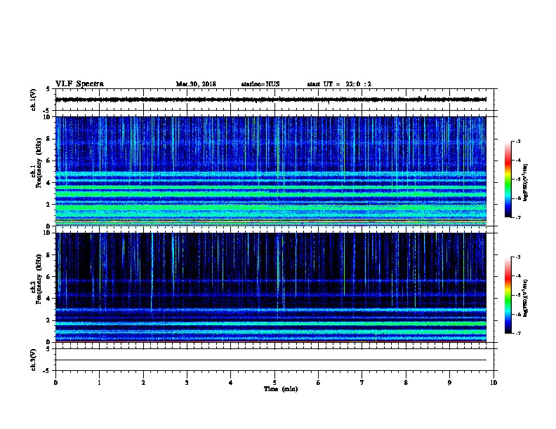The height and width of the screenshot is (429, 556).
Task: Click the ch.2 colorbar unit label text
Action: (x=526, y=298)
